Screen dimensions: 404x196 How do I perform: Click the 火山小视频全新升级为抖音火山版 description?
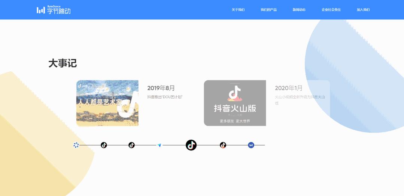[x=300, y=100]
